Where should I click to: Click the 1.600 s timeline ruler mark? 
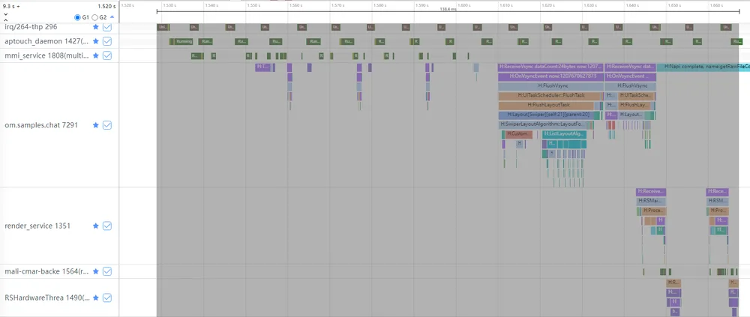click(463, 5)
